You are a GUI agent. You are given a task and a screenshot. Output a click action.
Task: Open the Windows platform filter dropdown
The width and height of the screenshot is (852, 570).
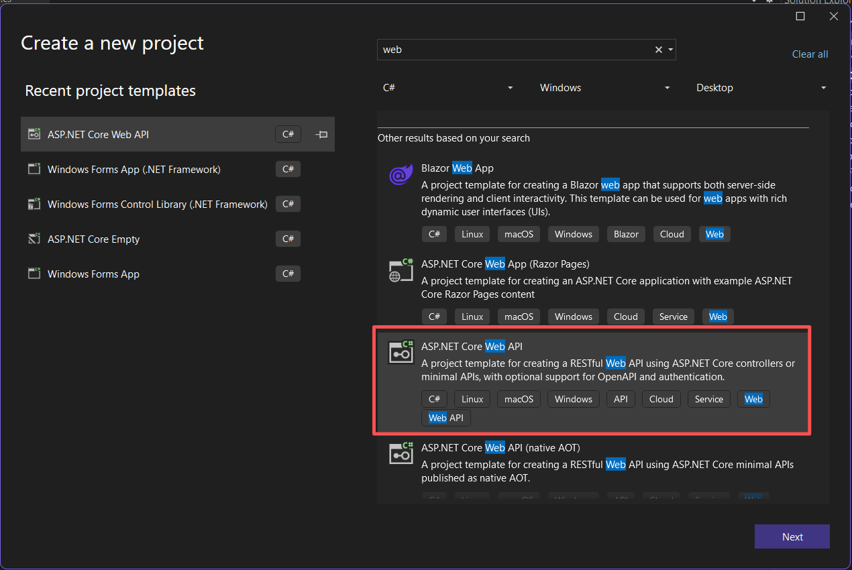coord(604,88)
